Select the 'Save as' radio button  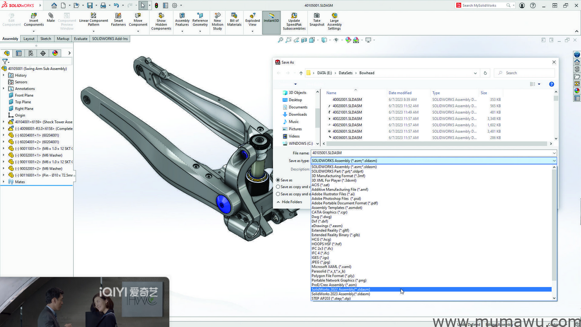pos(278,180)
